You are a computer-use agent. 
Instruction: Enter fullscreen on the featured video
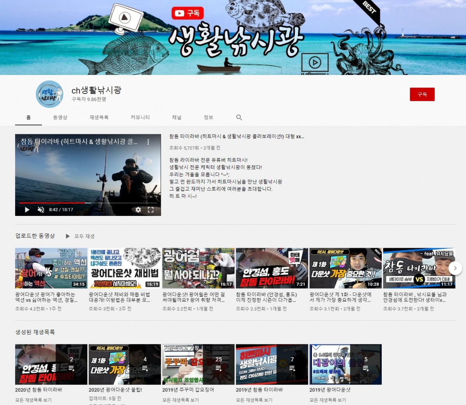coord(151,210)
